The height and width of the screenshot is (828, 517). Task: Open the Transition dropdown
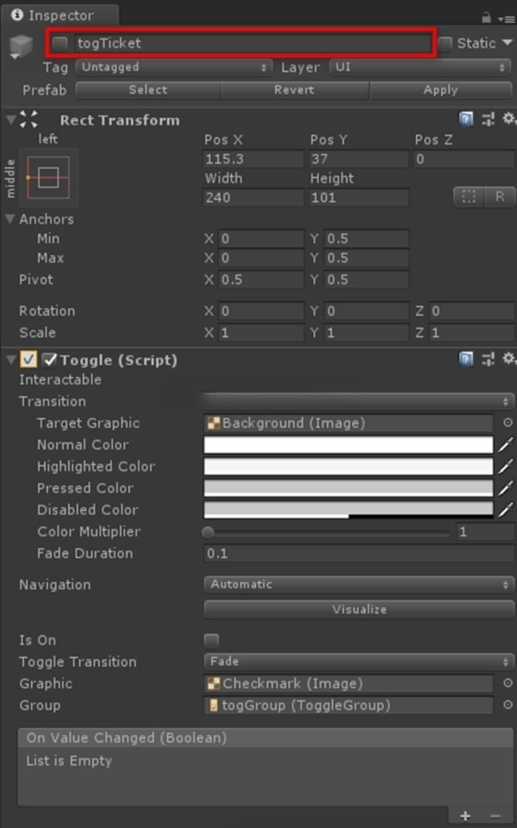[x=359, y=401]
